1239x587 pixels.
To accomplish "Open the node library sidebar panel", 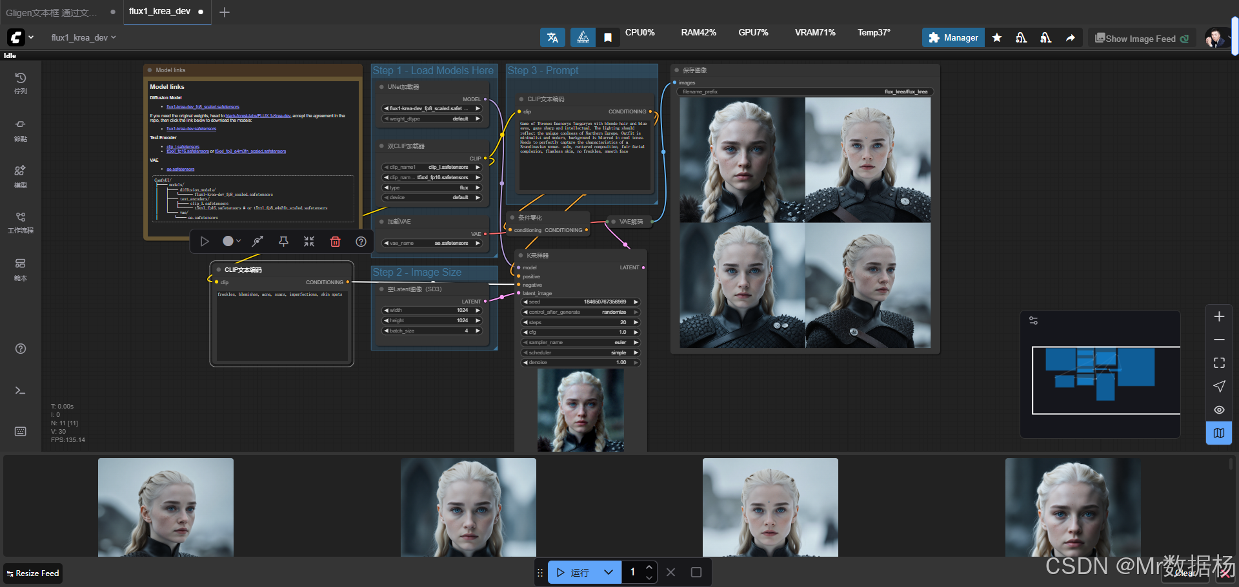I will click(21, 130).
